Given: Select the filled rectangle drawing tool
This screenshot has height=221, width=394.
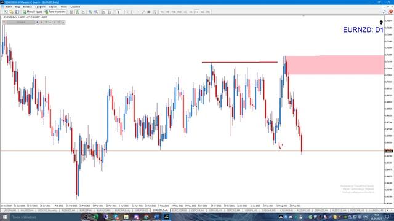Looking at the screenshot, I should coord(149,12).
